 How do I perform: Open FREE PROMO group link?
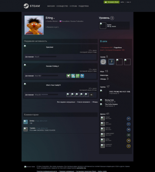120,92
